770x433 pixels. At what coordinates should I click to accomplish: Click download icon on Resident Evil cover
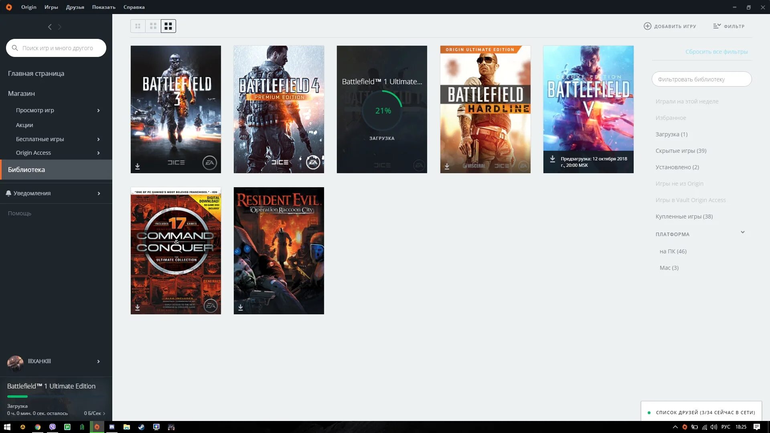241,308
